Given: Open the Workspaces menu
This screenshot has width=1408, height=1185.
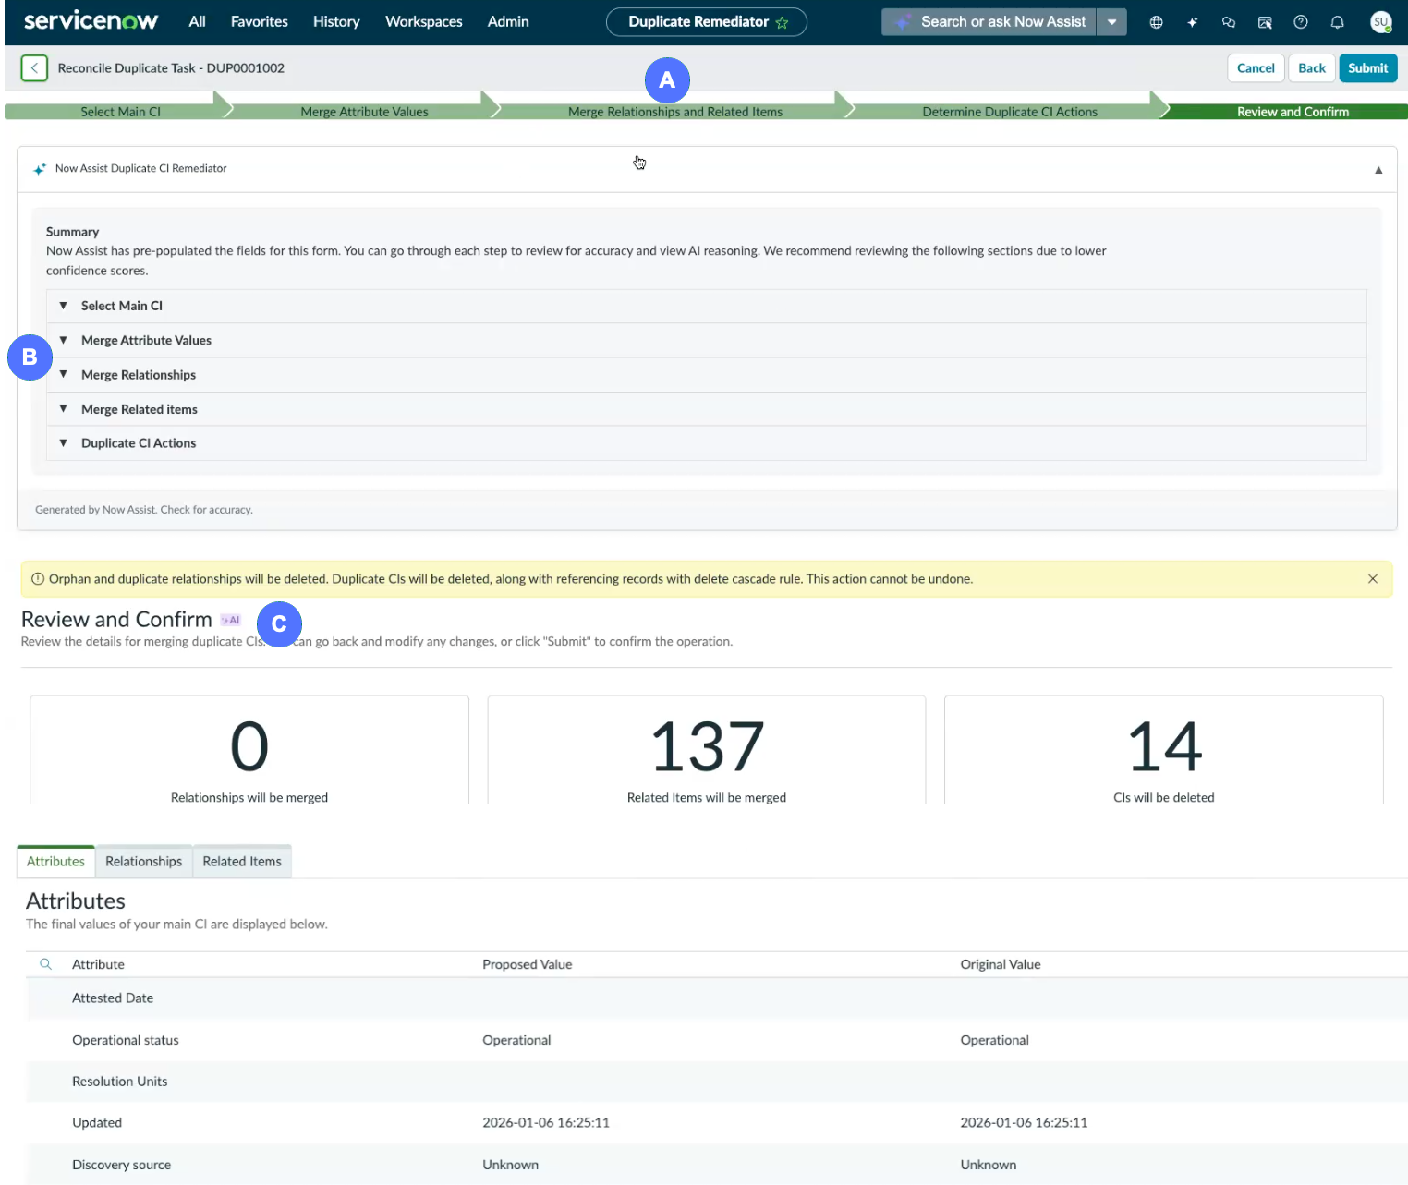Looking at the screenshot, I should pos(424,21).
